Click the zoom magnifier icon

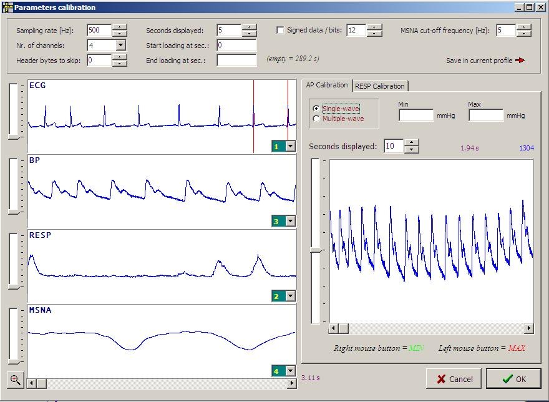[16, 380]
